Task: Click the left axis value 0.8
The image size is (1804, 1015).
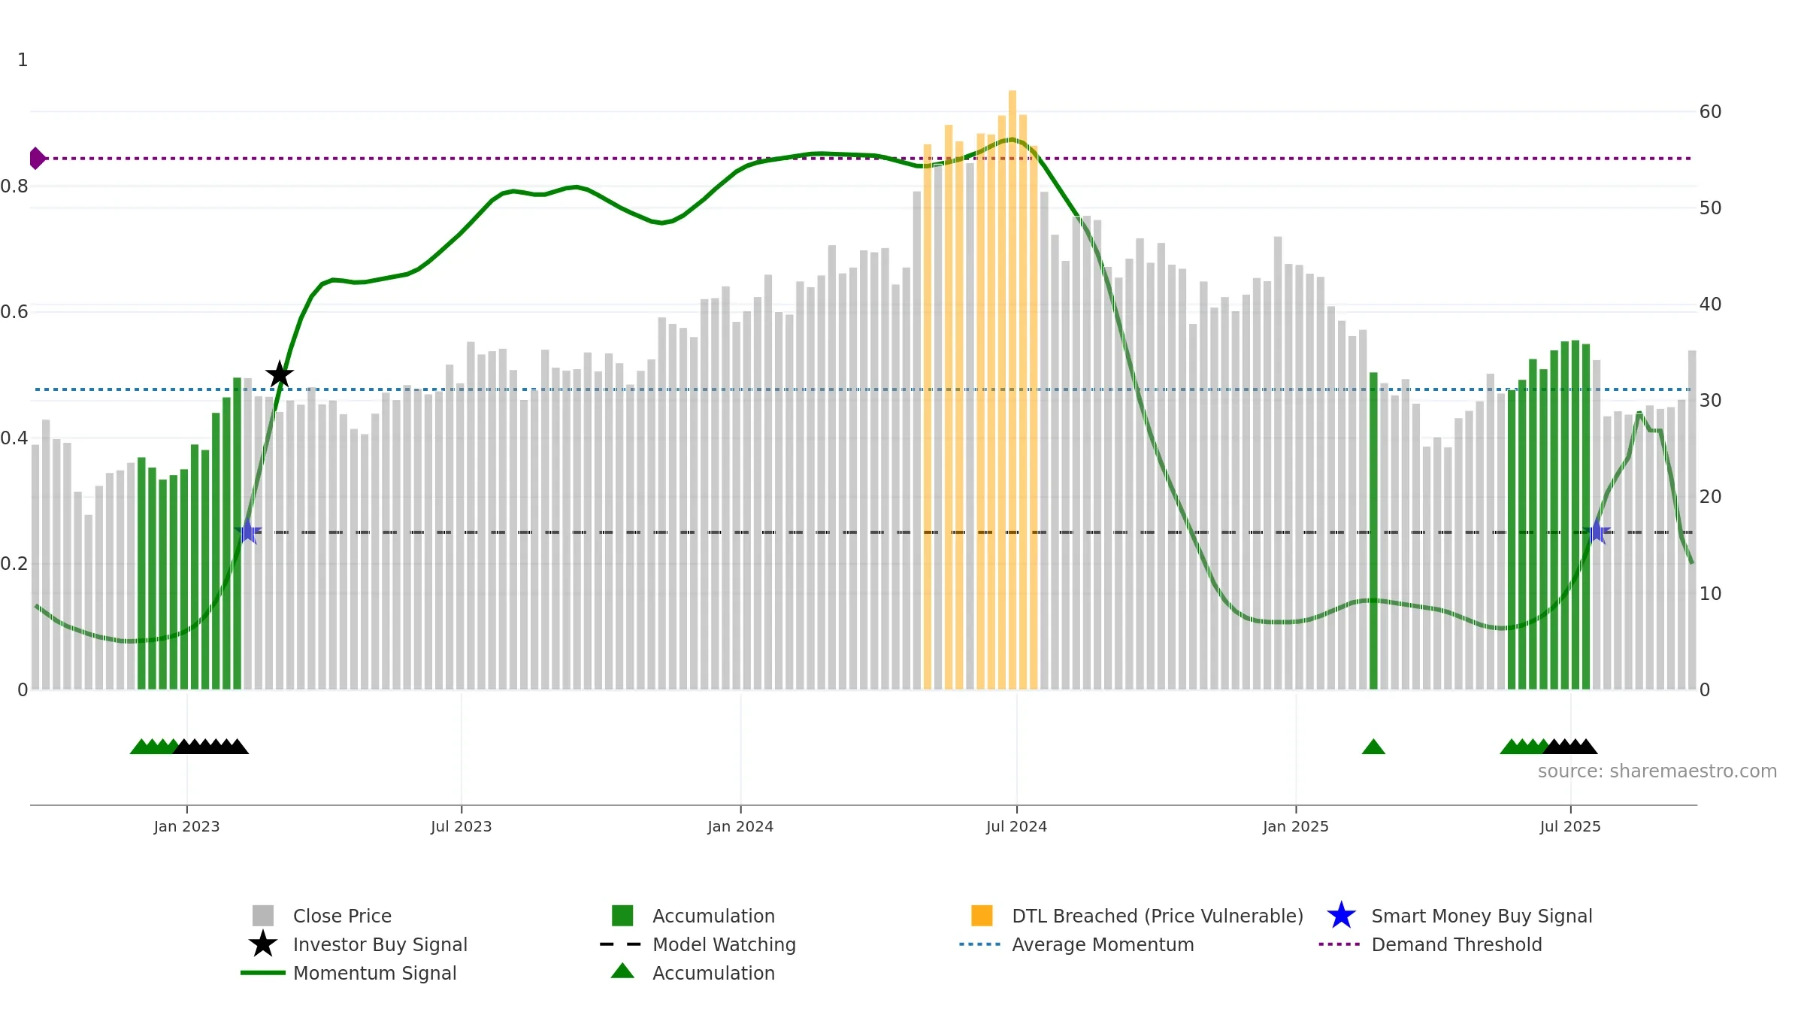Action: 14,186
